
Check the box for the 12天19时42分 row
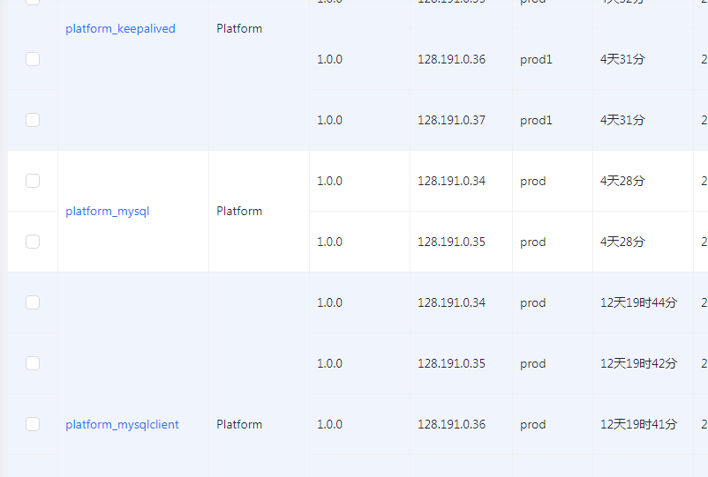click(33, 363)
